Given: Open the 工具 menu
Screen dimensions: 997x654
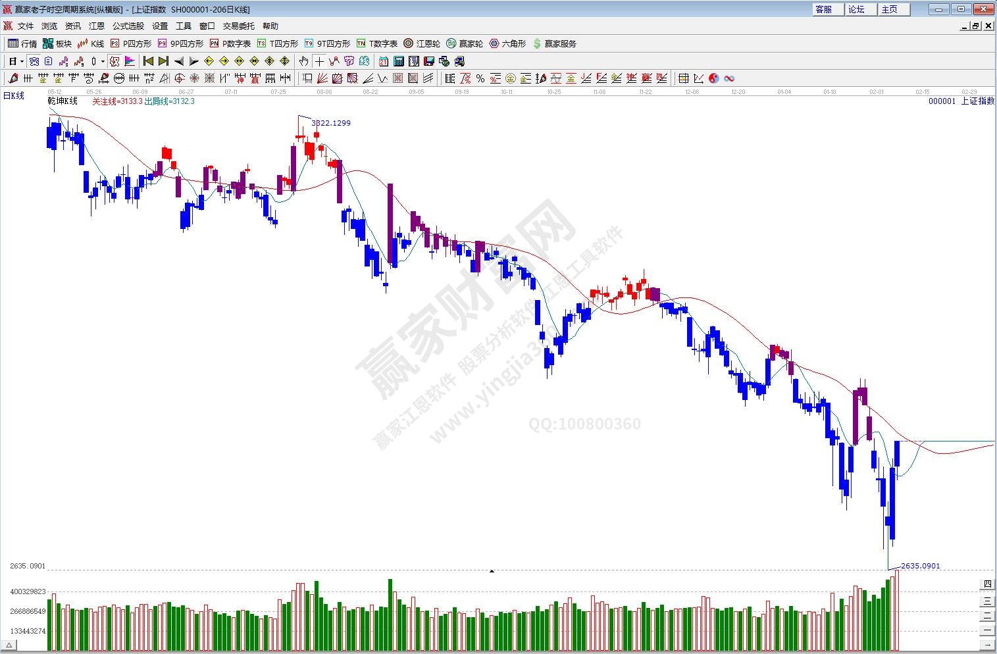Looking at the screenshot, I should click(184, 26).
